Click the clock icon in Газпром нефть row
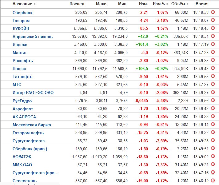Viewport: 219px width, 185px height. point(213,132)
